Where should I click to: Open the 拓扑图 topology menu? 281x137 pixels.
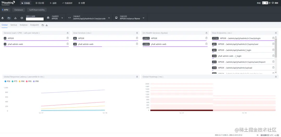40,3
